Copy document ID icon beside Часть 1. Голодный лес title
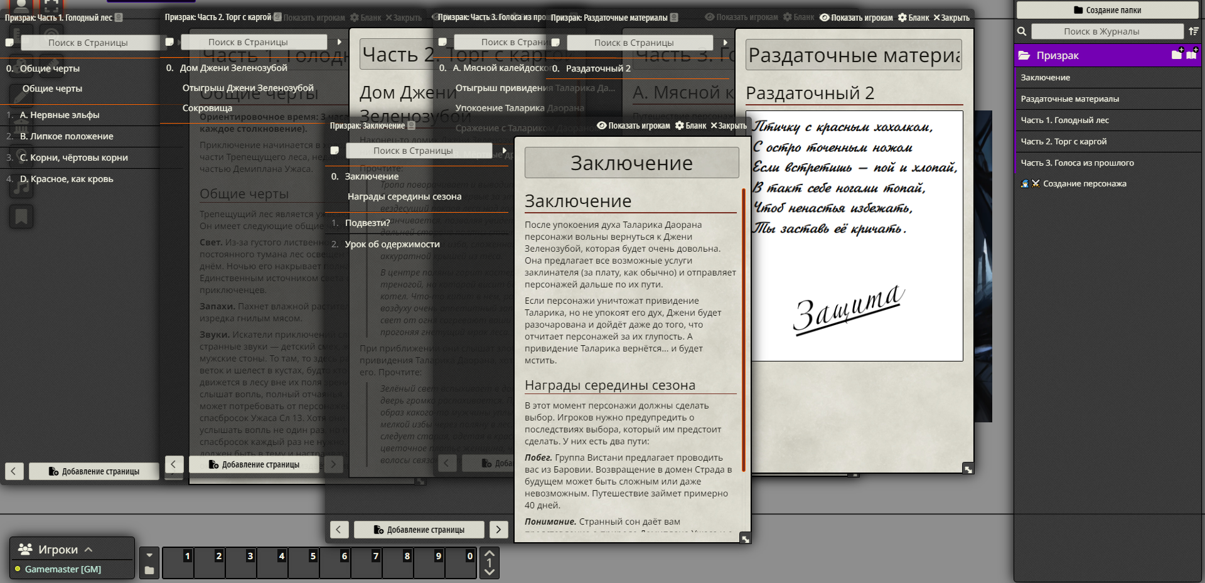The image size is (1205, 583). click(119, 18)
